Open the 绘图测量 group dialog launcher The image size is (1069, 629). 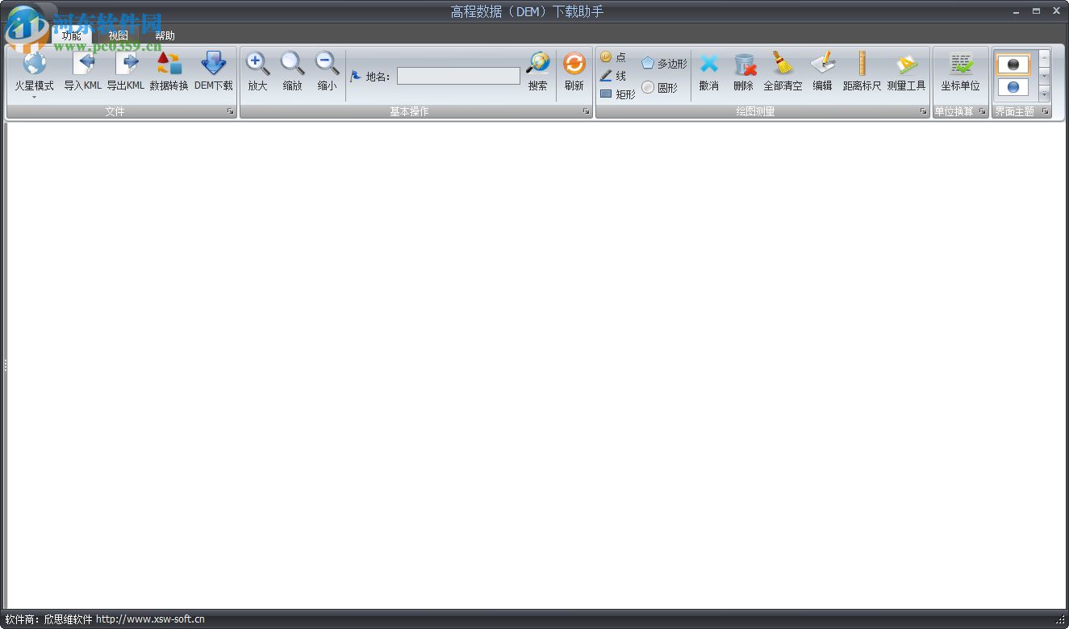923,111
